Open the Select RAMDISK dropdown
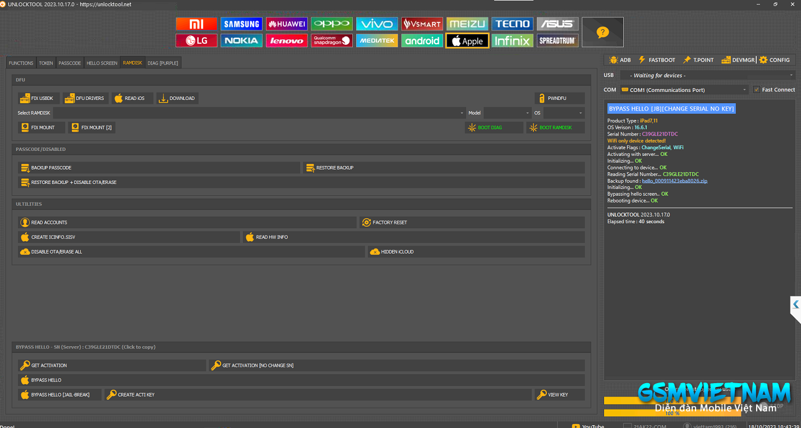This screenshot has height=428, width=801. (x=260, y=113)
